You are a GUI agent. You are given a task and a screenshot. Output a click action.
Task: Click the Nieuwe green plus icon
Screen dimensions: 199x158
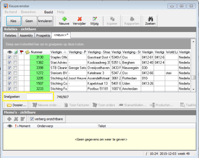[x=65, y=19]
